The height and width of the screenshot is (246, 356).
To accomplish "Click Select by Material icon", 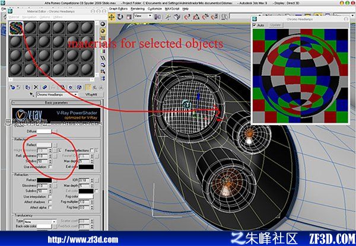I will click(x=103, y=72).
